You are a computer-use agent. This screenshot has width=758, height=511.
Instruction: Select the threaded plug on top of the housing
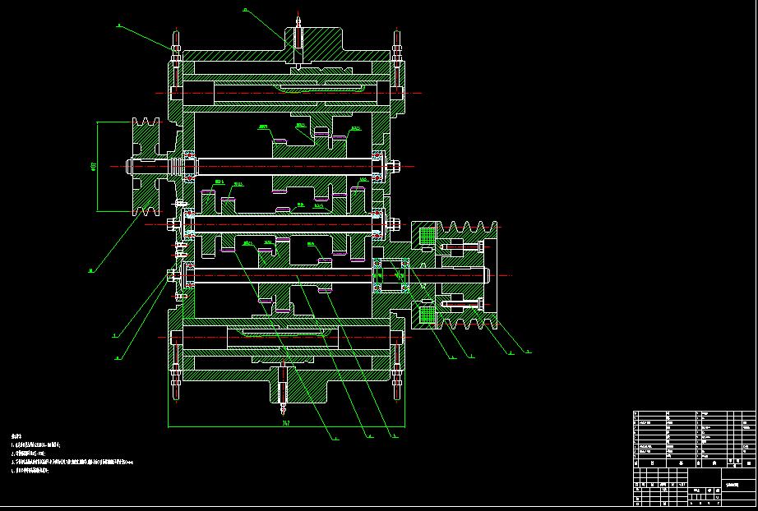click(298, 40)
